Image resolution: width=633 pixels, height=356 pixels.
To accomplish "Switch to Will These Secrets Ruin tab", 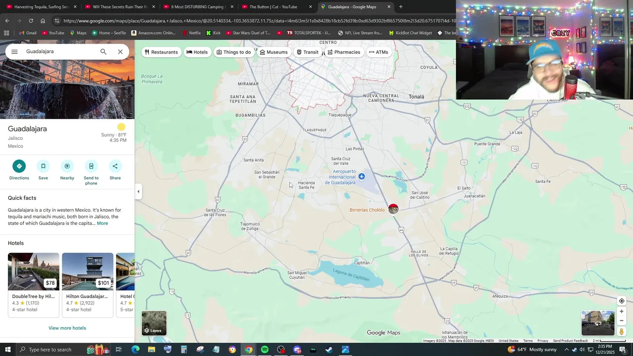I will pos(120,7).
